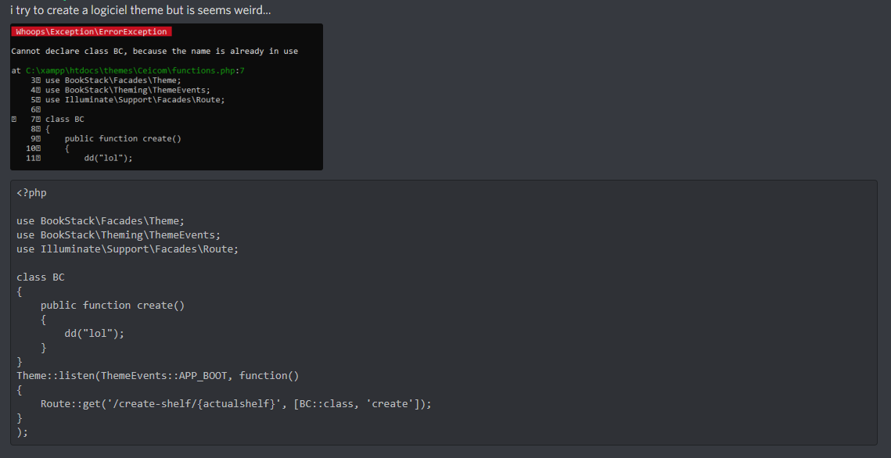This screenshot has width=891, height=458.
Task: Click the green functions.php file path
Action: tap(135, 71)
